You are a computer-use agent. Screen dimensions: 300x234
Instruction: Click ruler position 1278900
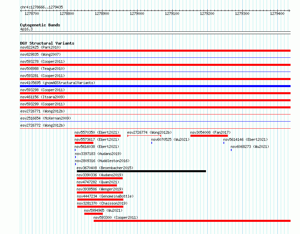(102, 14)
